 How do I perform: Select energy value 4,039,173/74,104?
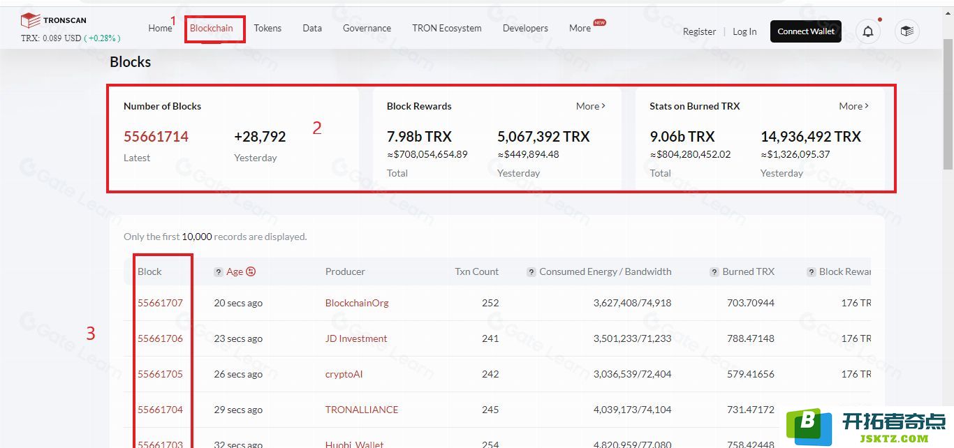[633, 410]
